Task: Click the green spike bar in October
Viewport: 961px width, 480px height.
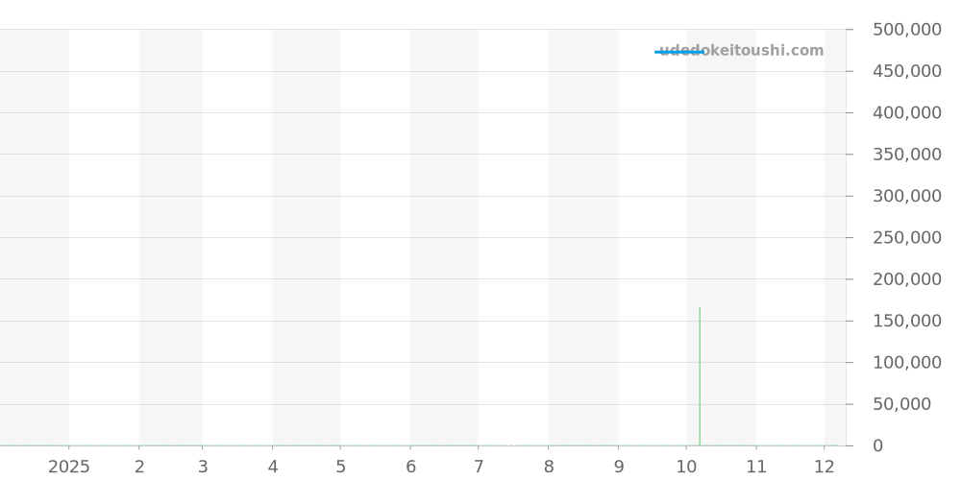Action: (x=700, y=376)
